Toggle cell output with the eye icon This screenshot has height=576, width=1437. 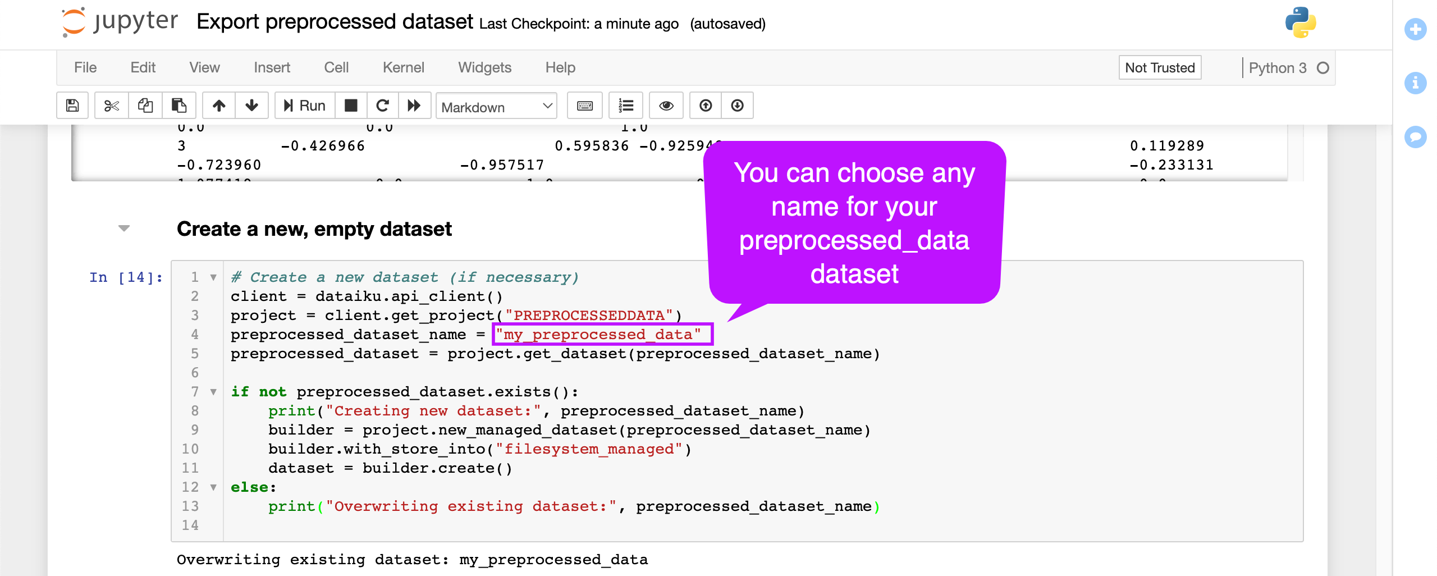point(666,106)
